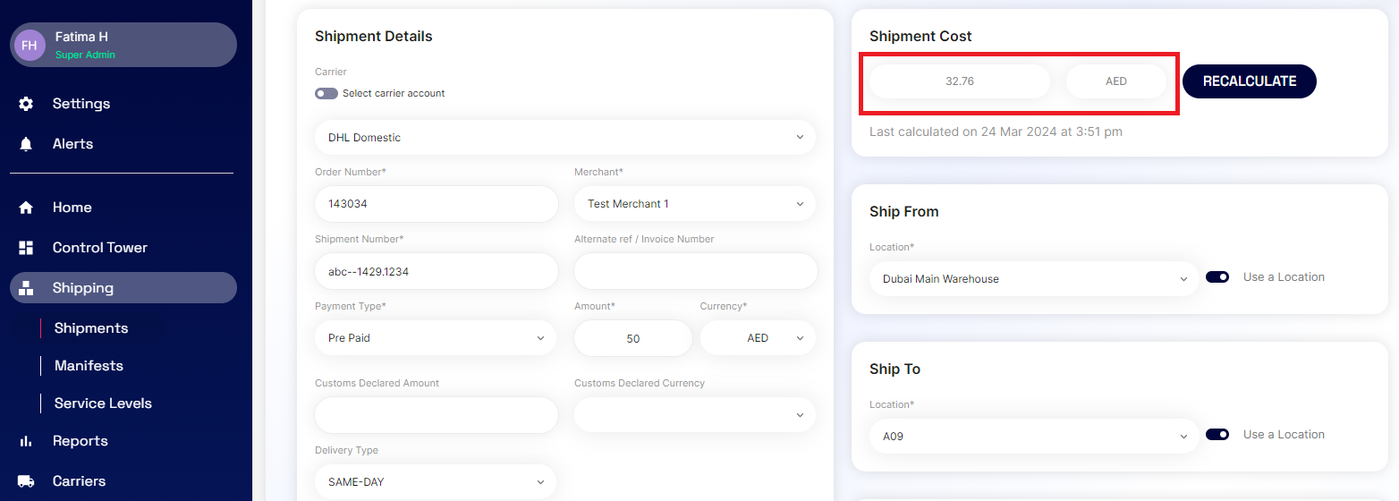Disable Use a Location for Ship To
1399x501 pixels.
click(1217, 435)
